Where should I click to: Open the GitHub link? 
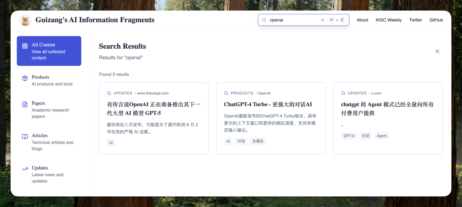[x=436, y=20]
